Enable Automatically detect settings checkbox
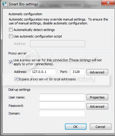The height and width of the screenshot is (136, 115). point(11,30)
